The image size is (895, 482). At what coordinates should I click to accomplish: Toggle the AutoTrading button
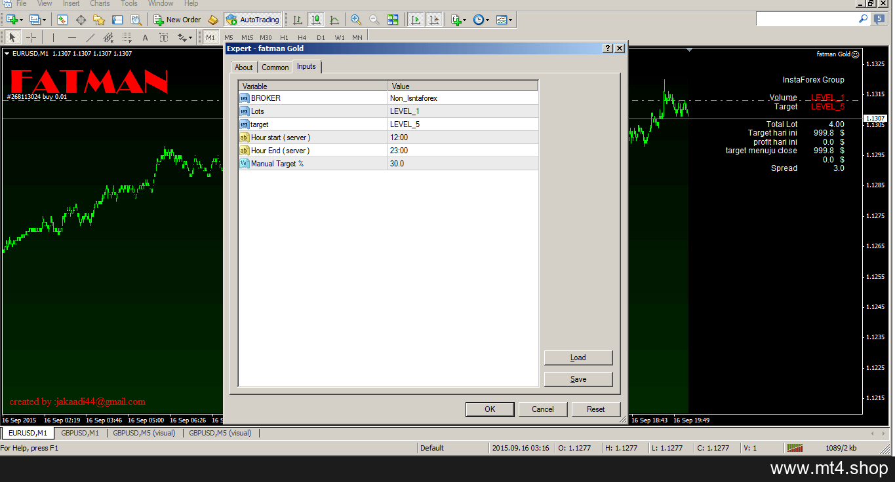(253, 20)
